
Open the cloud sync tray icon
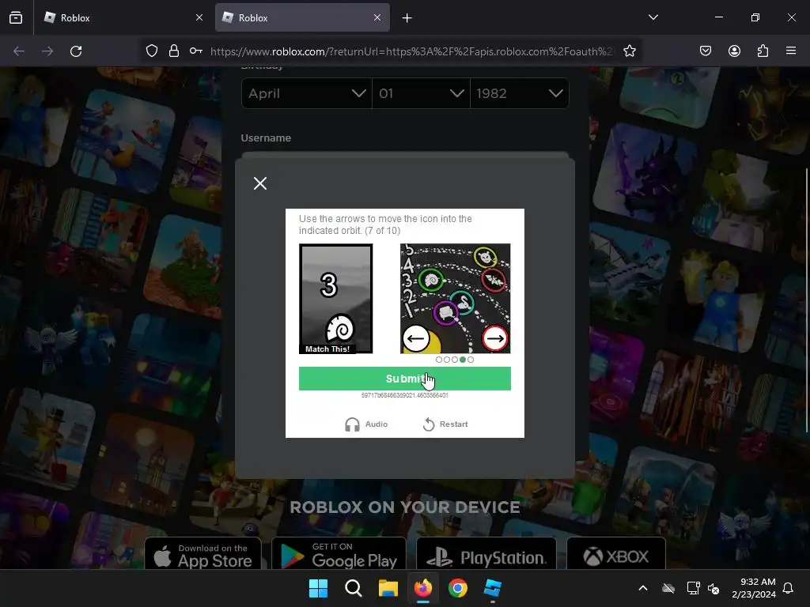point(668,588)
